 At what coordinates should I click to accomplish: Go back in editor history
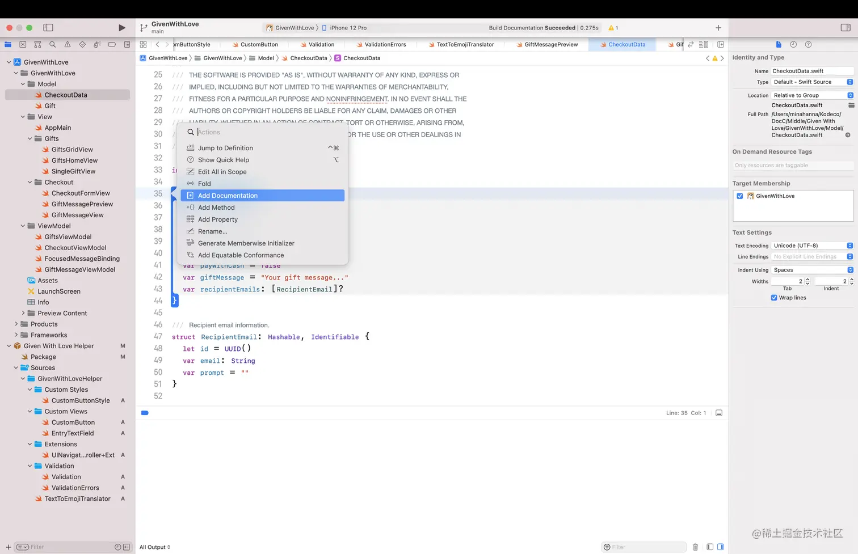pyautogui.click(x=158, y=44)
